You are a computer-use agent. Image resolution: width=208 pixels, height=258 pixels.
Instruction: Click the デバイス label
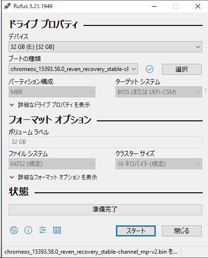(x=18, y=36)
